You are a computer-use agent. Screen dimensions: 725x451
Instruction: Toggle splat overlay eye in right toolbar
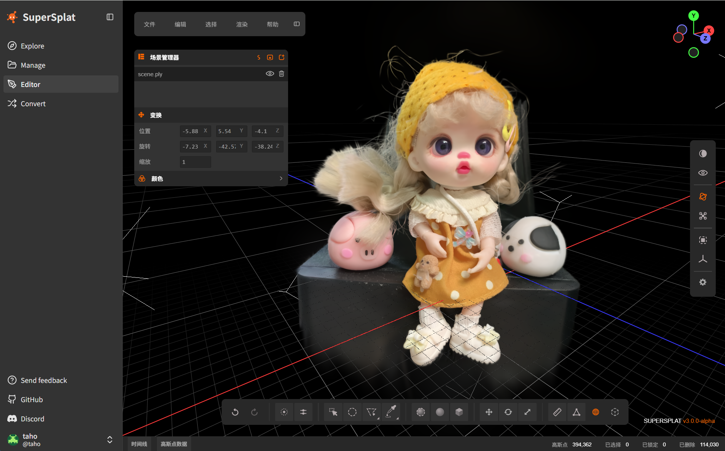[x=703, y=173]
